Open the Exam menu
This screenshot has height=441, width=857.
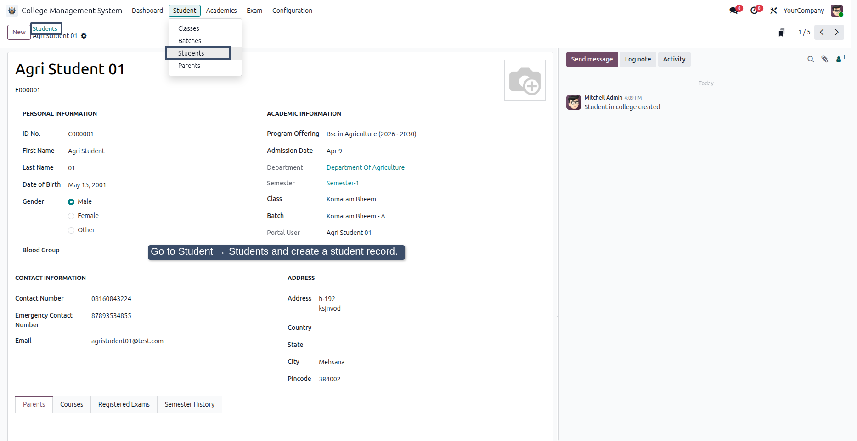coord(254,11)
